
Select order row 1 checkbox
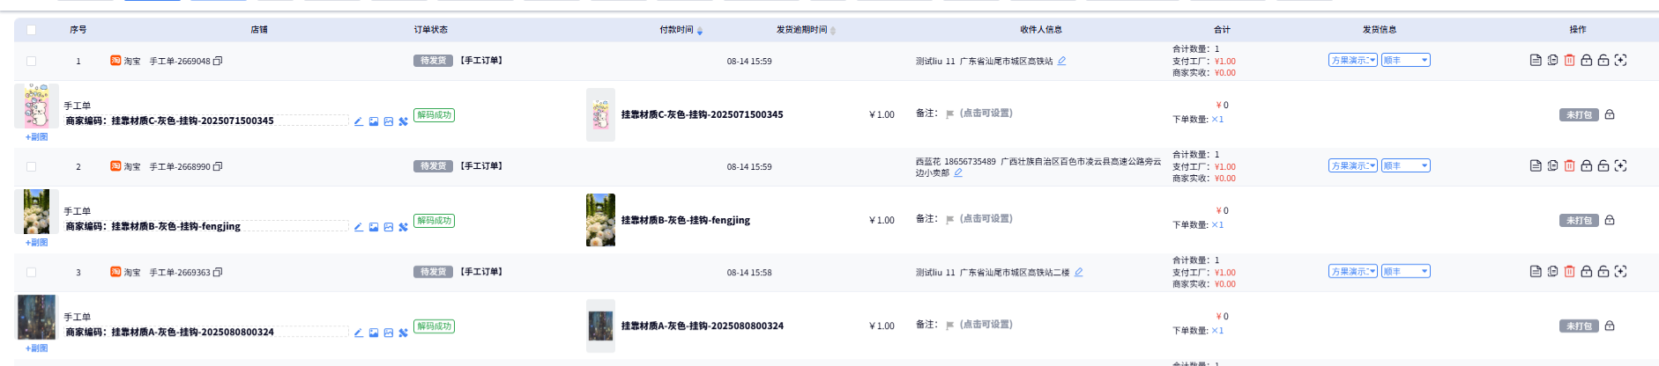tap(32, 62)
